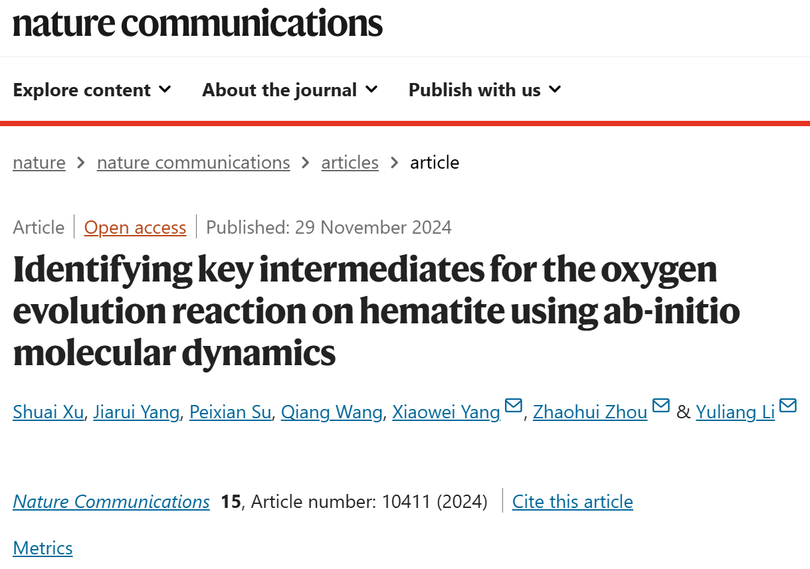Expand the Publish with us menu
Image resolution: width=810 pixels, height=569 pixels.
pos(485,90)
